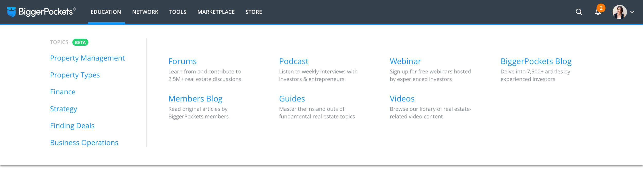Click the user profile avatar
Image resolution: width=643 pixels, height=178 pixels.
620,12
